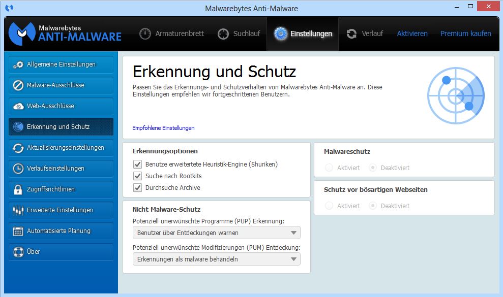Open Allgemeine Einstellungen in the sidebar
This screenshot has height=297, width=503.
click(x=61, y=64)
